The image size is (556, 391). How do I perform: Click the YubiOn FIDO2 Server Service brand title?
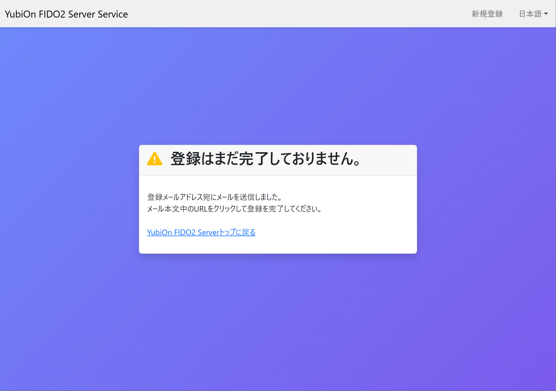click(x=66, y=14)
